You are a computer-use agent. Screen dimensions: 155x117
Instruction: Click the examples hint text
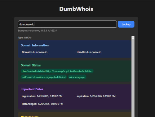coord(38,31)
